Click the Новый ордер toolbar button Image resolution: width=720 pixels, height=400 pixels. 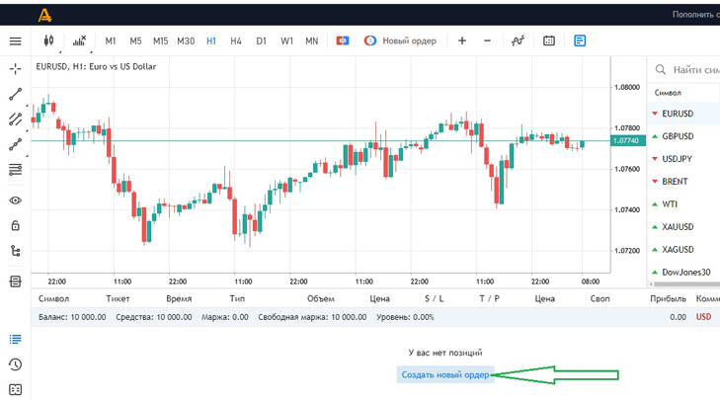400,41
